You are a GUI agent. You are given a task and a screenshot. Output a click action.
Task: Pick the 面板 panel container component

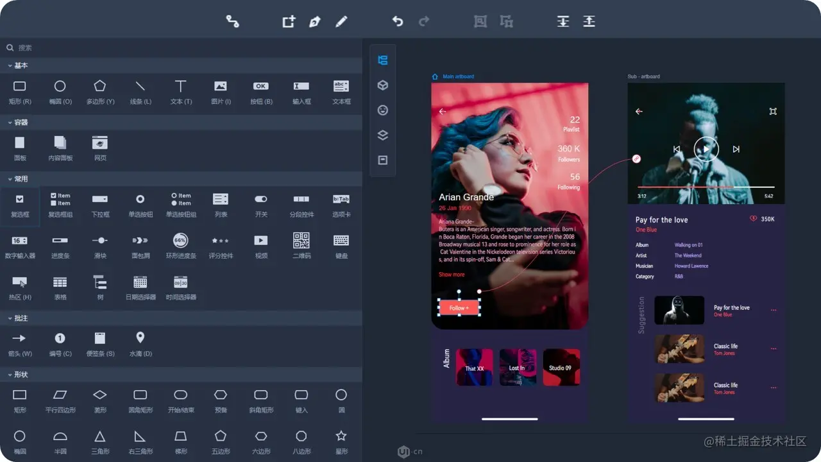(x=20, y=148)
